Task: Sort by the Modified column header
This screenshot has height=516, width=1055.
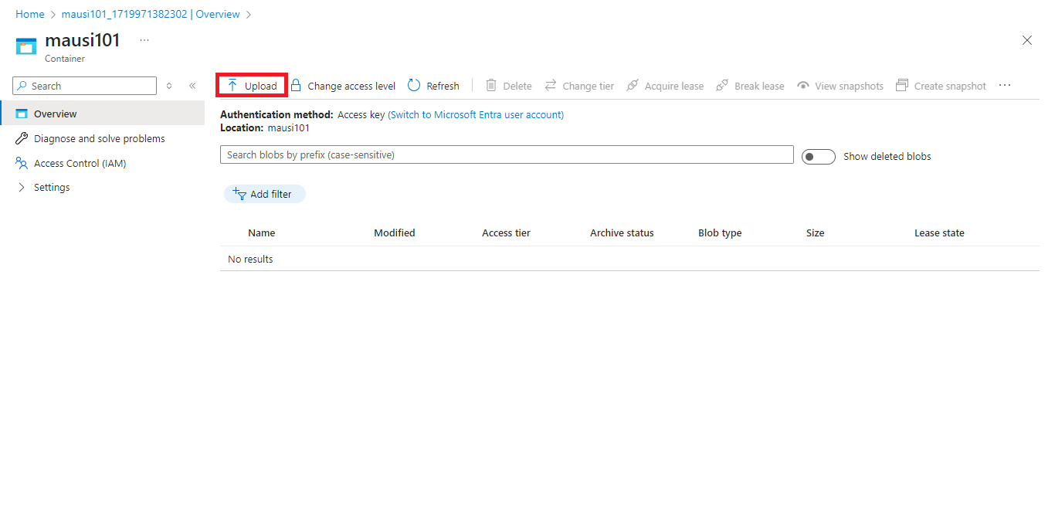Action: [395, 233]
